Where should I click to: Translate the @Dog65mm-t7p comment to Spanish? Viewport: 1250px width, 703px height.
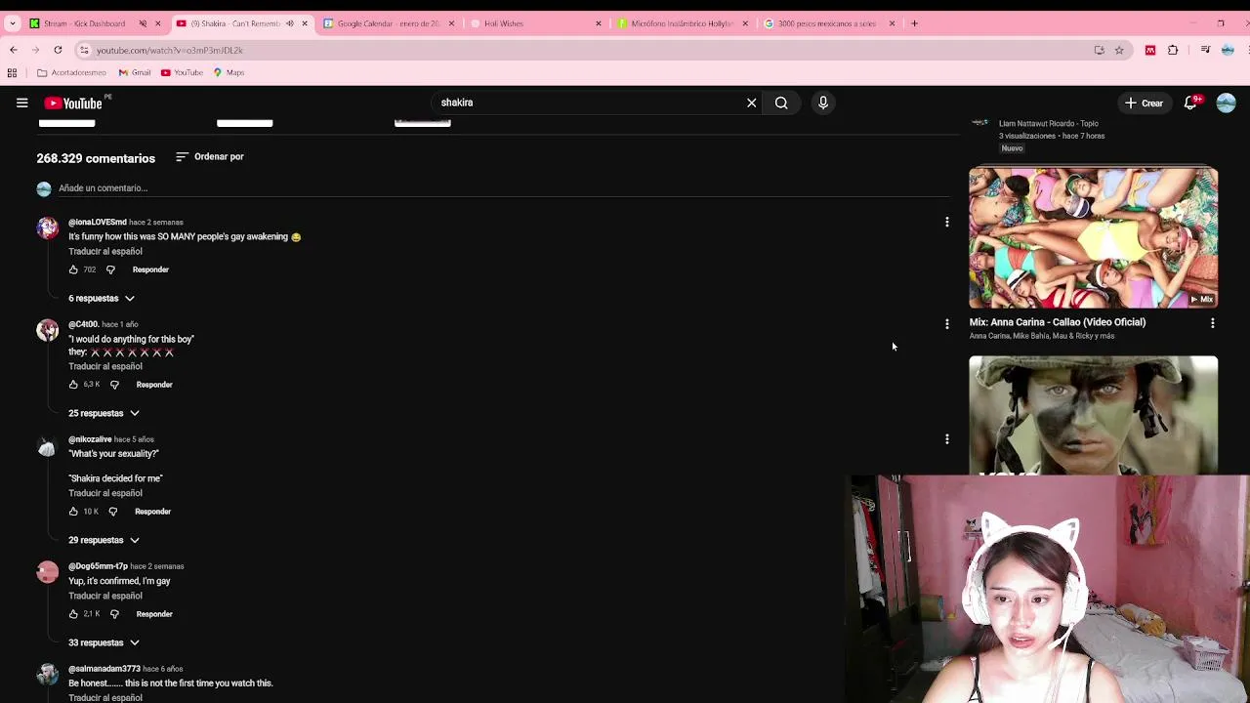pos(104,597)
